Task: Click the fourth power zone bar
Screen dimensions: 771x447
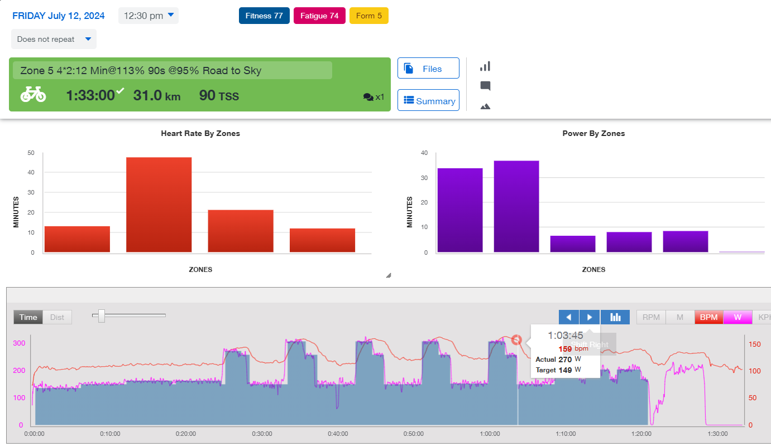Action: [x=629, y=242]
